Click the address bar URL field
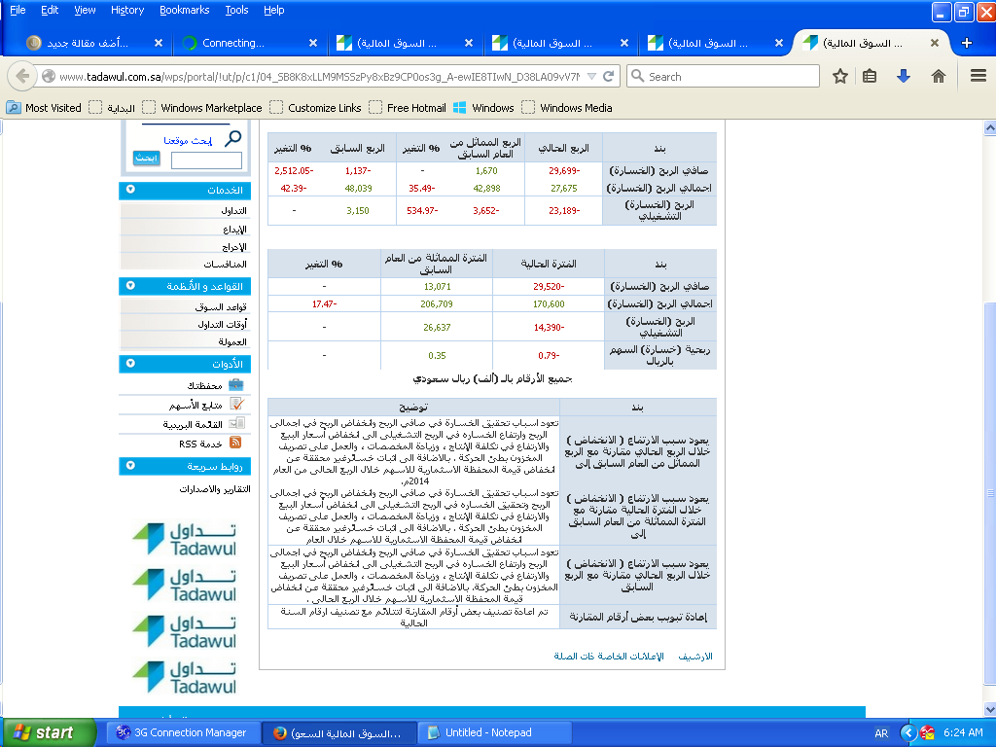This screenshot has width=996, height=747. [x=318, y=76]
